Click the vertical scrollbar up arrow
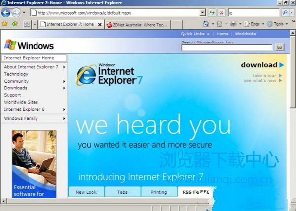Image resolution: width=296 pixels, height=211 pixels. (293, 33)
